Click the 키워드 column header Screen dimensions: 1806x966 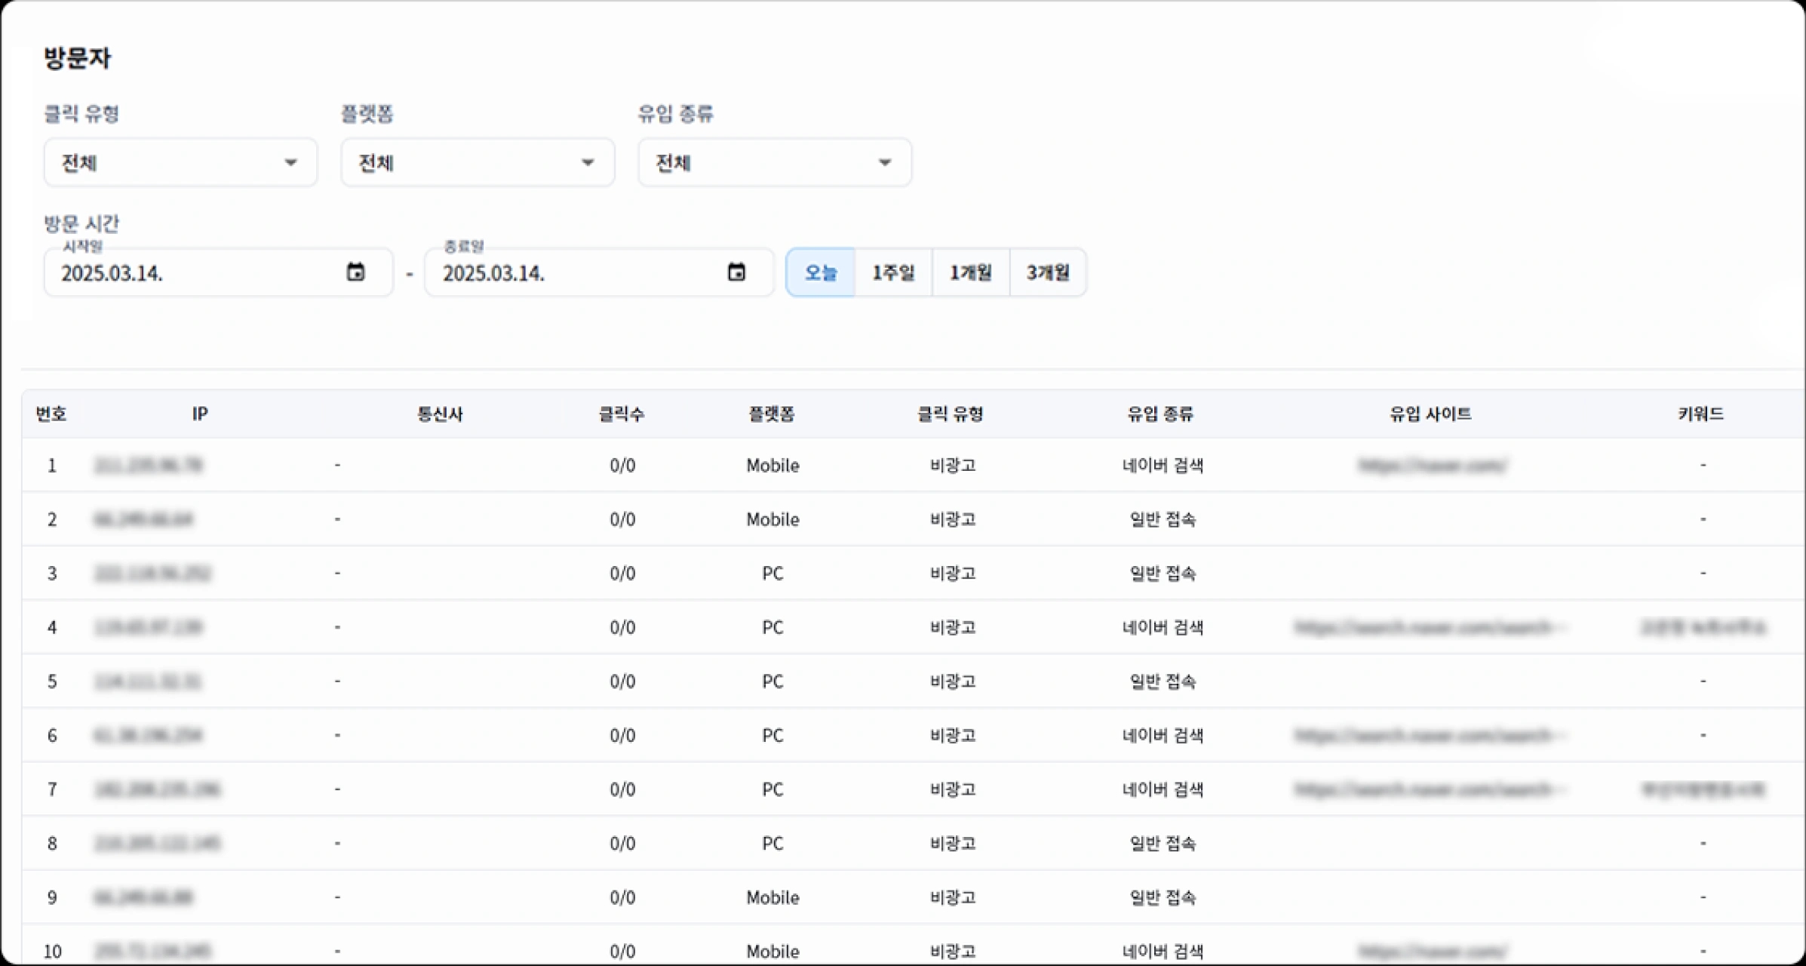pyautogui.click(x=1701, y=414)
